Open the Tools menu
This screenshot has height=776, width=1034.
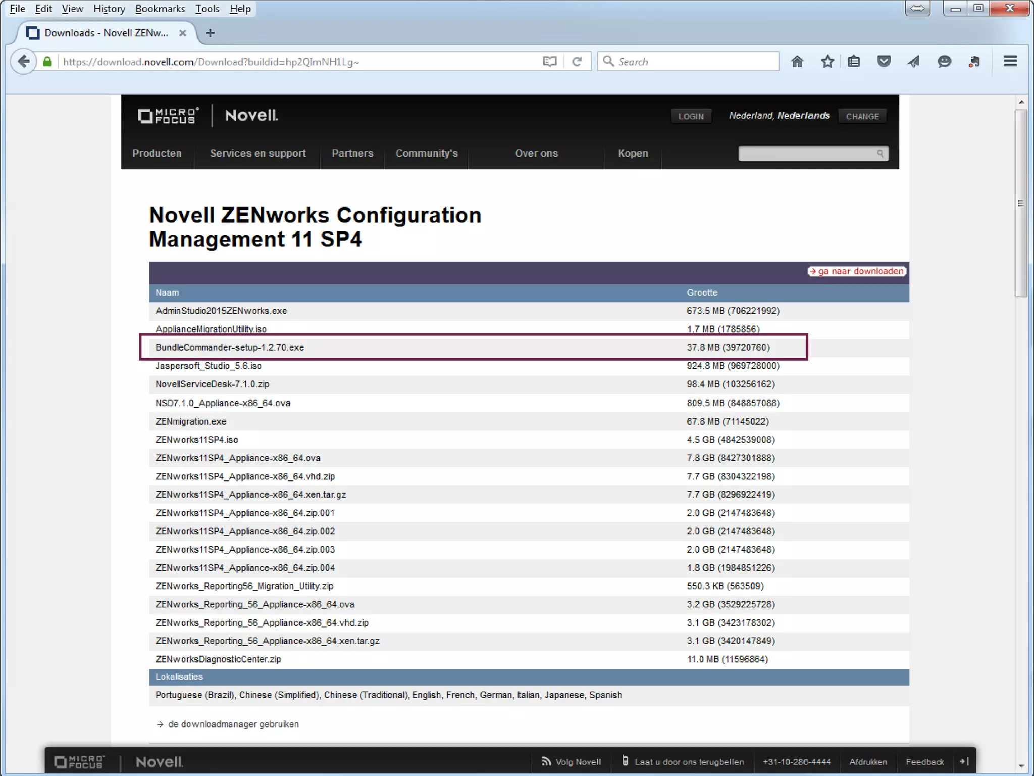pos(208,9)
